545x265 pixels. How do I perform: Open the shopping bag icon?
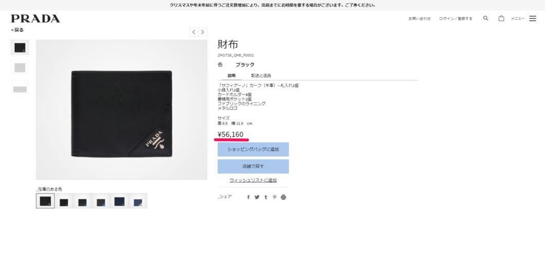pyautogui.click(x=501, y=18)
